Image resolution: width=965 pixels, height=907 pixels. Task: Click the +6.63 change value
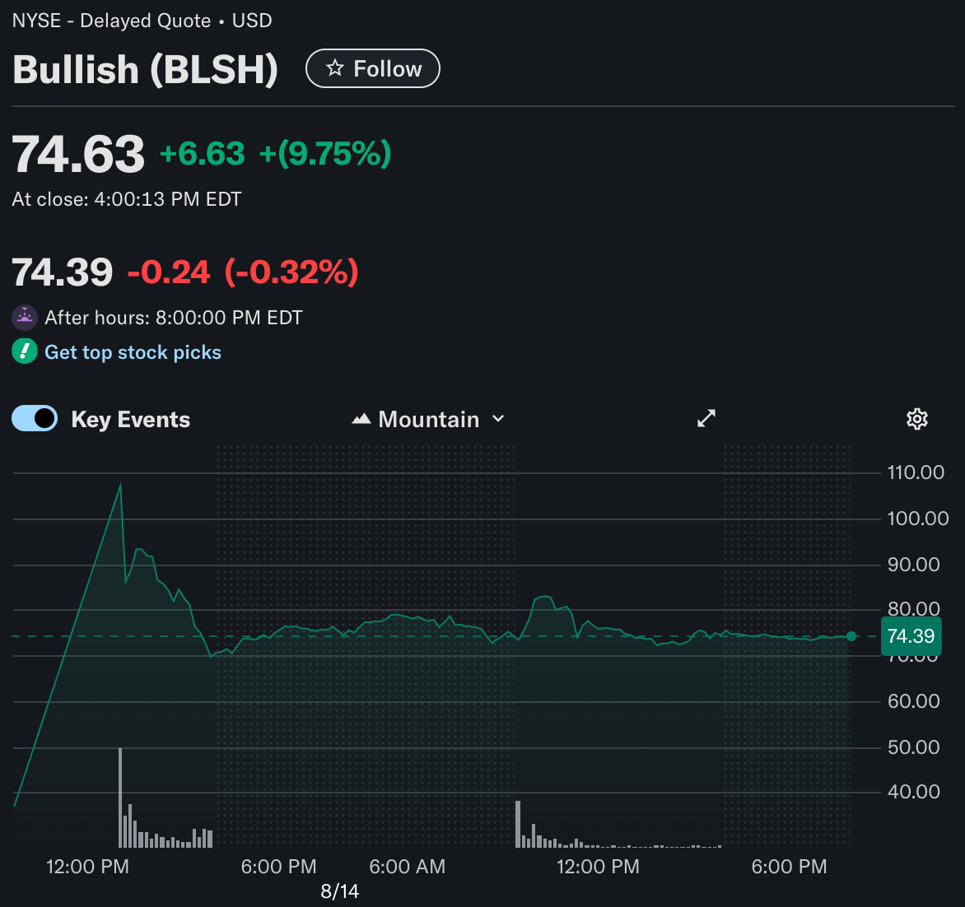(x=203, y=154)
